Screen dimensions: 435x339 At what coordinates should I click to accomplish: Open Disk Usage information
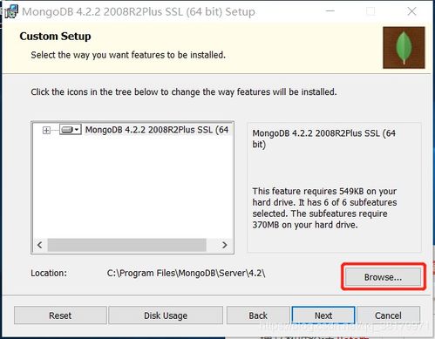(166, 315)
